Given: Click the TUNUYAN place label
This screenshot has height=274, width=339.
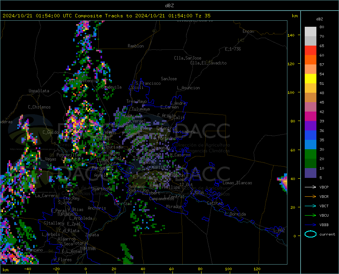Looking at the screenshot, I should click(x=87, y=249).
